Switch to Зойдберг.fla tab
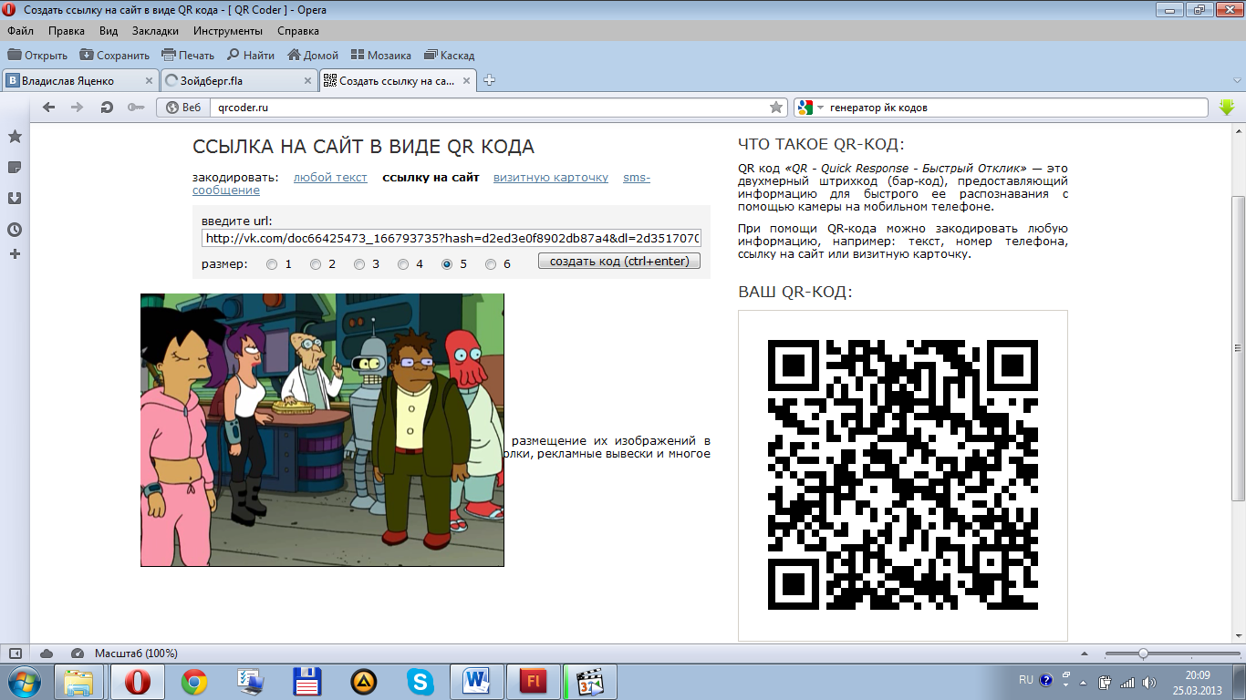This screenshot has height=700, width=1246. click(238, 80)
